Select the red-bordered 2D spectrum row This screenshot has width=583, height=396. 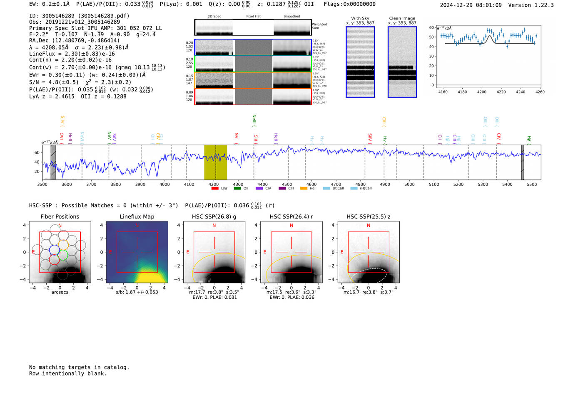tap(253, 96)
